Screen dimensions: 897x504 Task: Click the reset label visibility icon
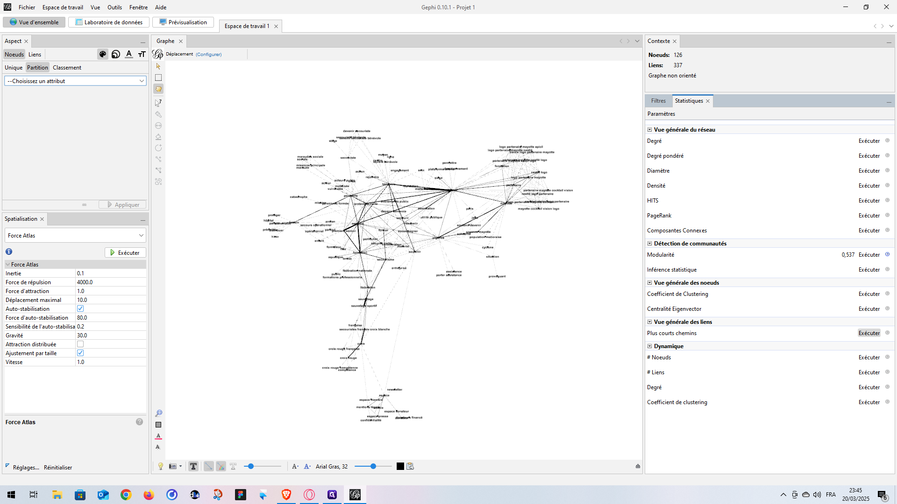[x=158, y=447]
